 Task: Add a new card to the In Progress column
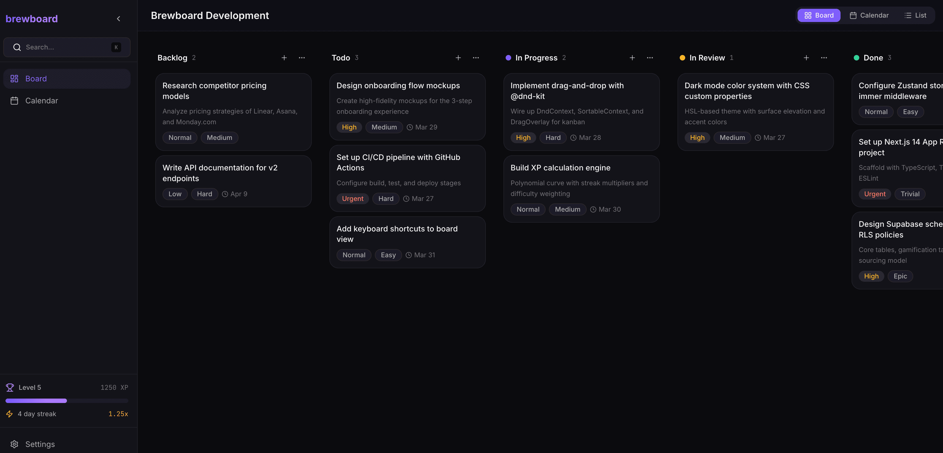pyautogui.click(x=632, y=58)
